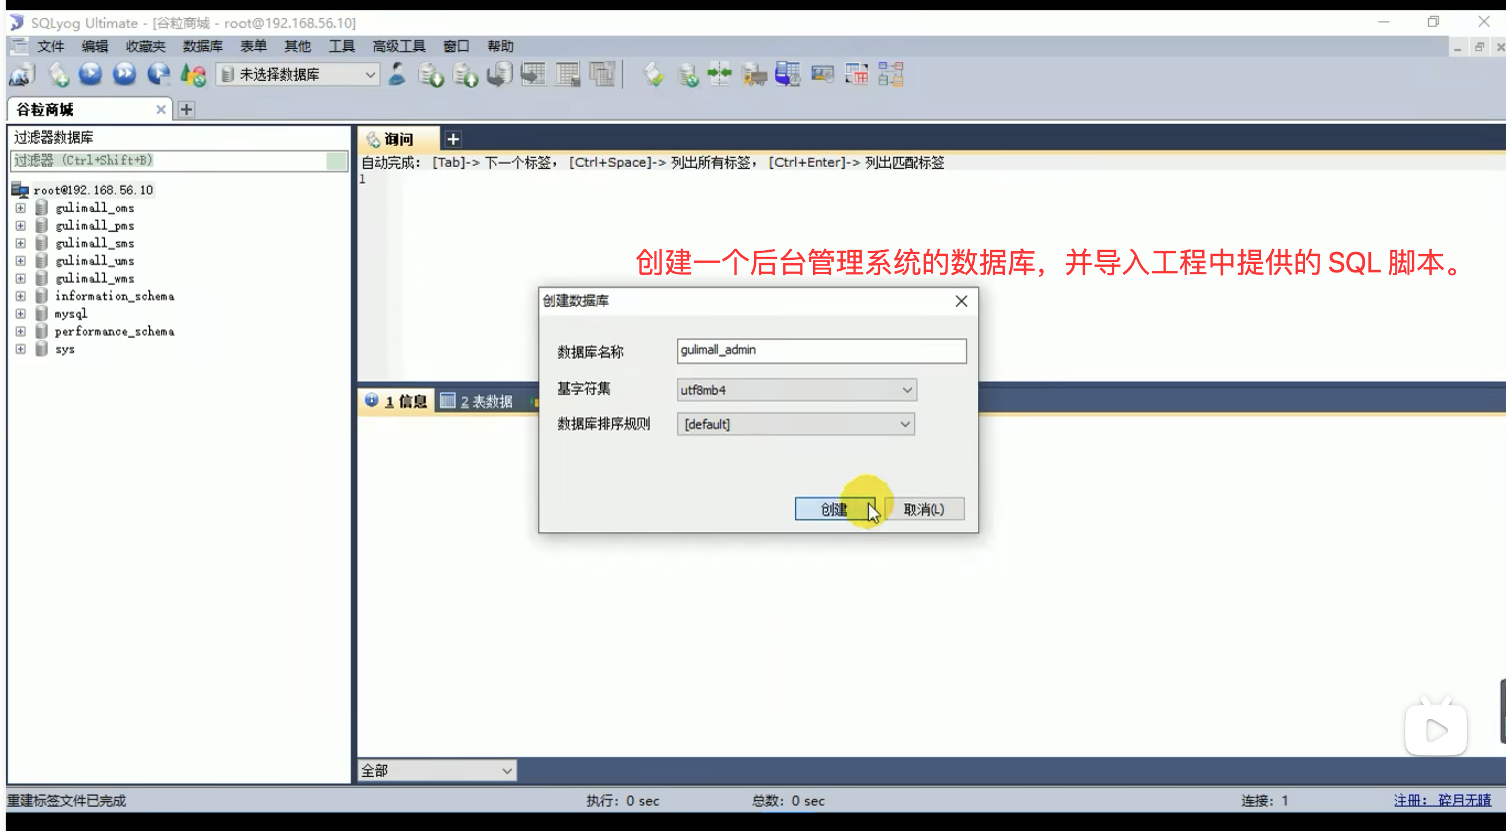Expand the mysql database tree node
Screen dimensions: 1506x831
coord(21,314)
